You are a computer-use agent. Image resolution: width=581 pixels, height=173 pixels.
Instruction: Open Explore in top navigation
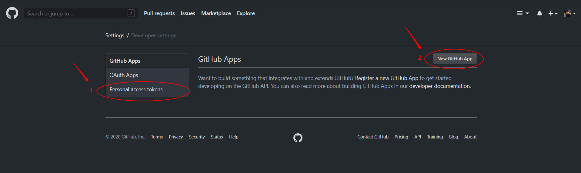click(246, 13)
